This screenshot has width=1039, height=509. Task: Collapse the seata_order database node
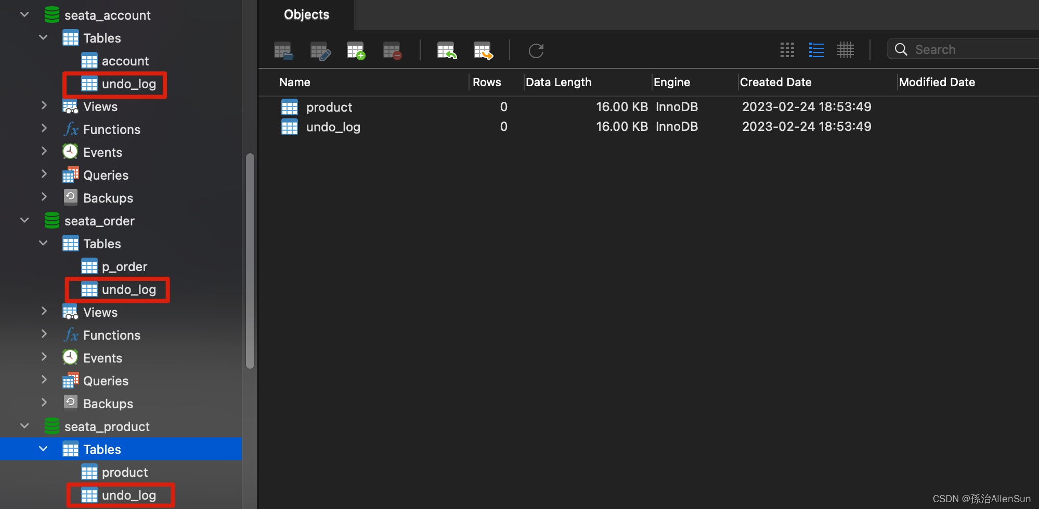(x=24, y=220)
